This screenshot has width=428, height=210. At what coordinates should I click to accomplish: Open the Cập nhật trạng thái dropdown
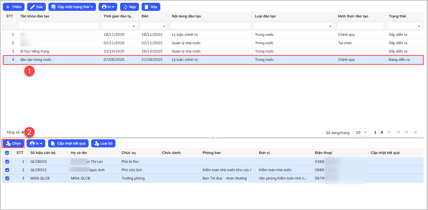tap(72, 7)
